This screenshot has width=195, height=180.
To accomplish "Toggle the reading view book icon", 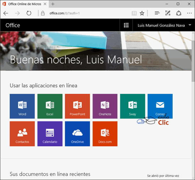I will [x=134, y=13].
